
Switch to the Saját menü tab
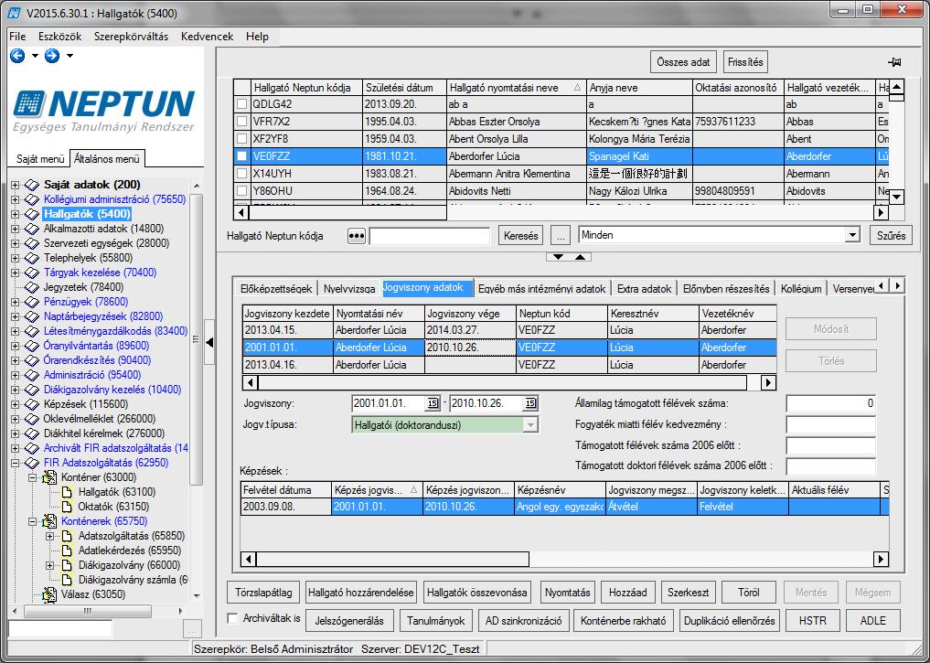click(39, 159)
